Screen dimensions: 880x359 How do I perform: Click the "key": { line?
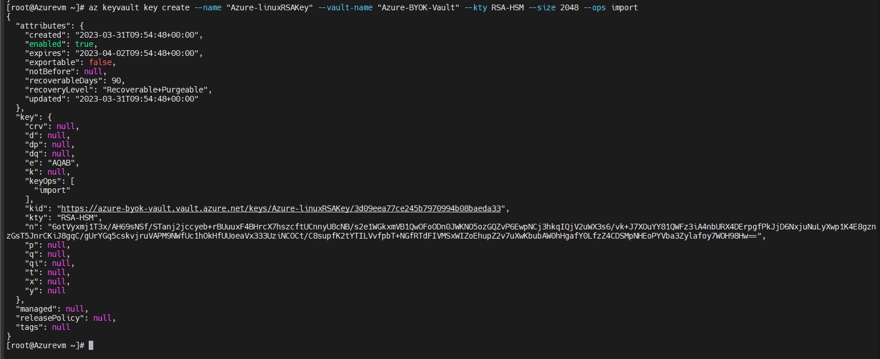point(34,117)
